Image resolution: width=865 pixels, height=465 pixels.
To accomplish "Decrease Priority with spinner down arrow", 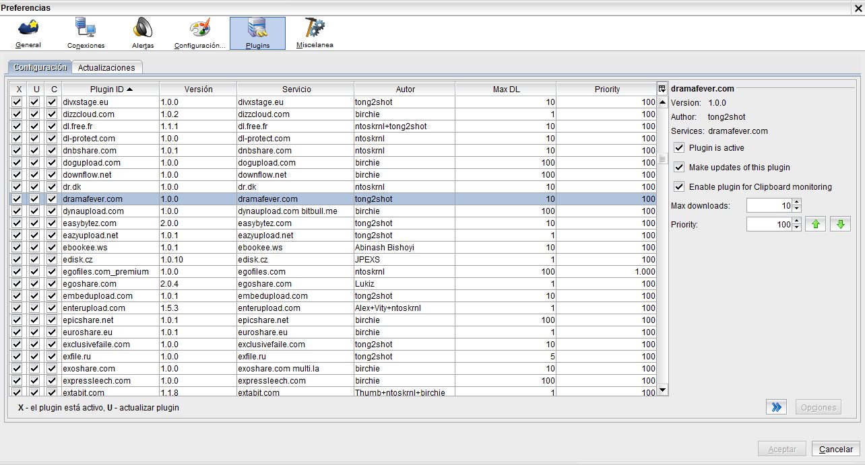I will (x=797, y=228).
